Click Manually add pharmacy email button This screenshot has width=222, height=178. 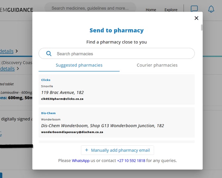(117, 150)
